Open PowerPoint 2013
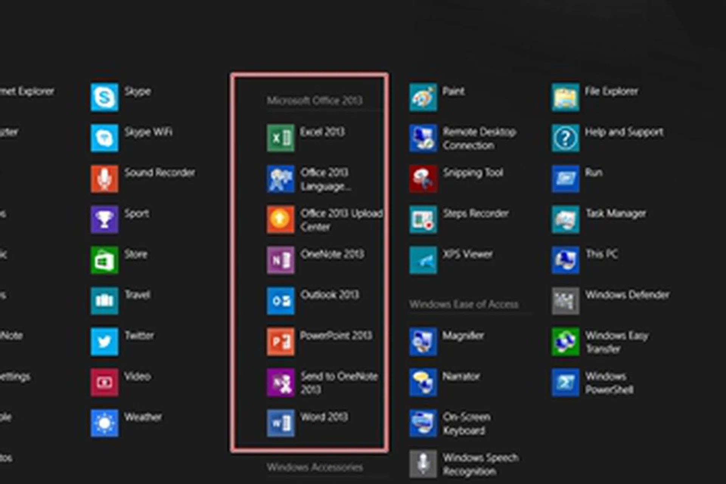This screenshot has height=484, width=726. [337, 335]
